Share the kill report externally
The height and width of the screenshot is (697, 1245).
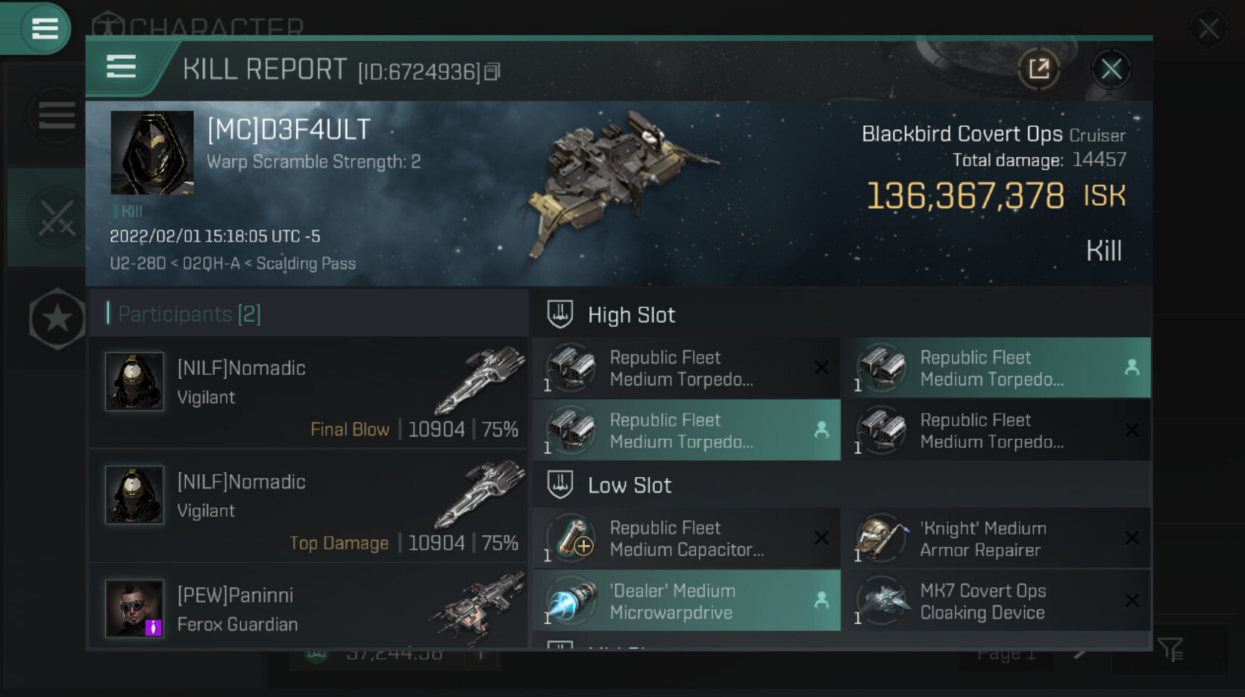[x=1038, y=69]
